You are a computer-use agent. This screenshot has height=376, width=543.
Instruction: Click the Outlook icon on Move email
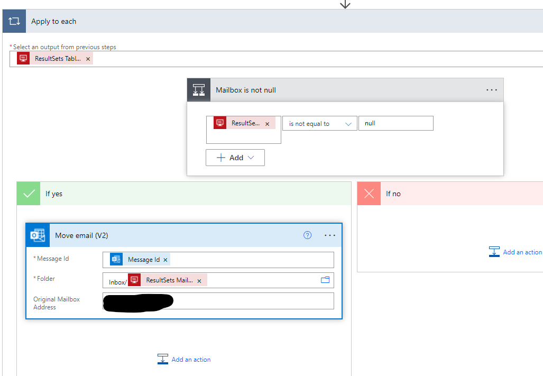(38, 235)
